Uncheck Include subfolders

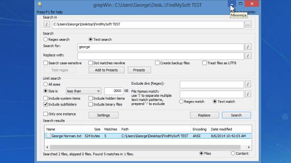pyautogui.click(x=45, y=104)
